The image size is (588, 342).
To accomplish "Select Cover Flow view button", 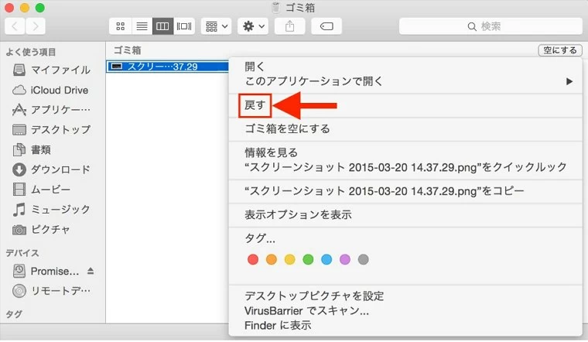I will (x=184, y=26).
